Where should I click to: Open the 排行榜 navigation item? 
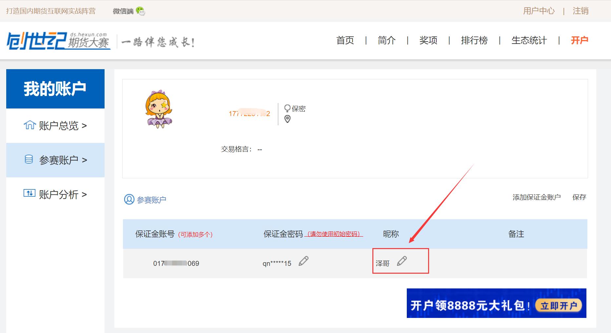point(474,41)
